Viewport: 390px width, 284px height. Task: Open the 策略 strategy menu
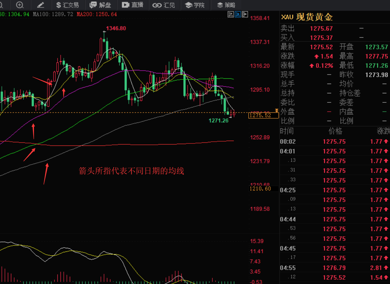[226, 5]
